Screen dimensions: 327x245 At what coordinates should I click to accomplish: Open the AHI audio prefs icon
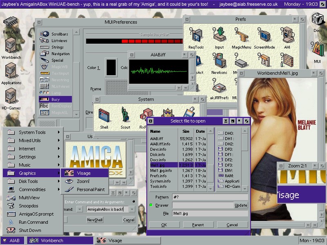click(287, 38)
